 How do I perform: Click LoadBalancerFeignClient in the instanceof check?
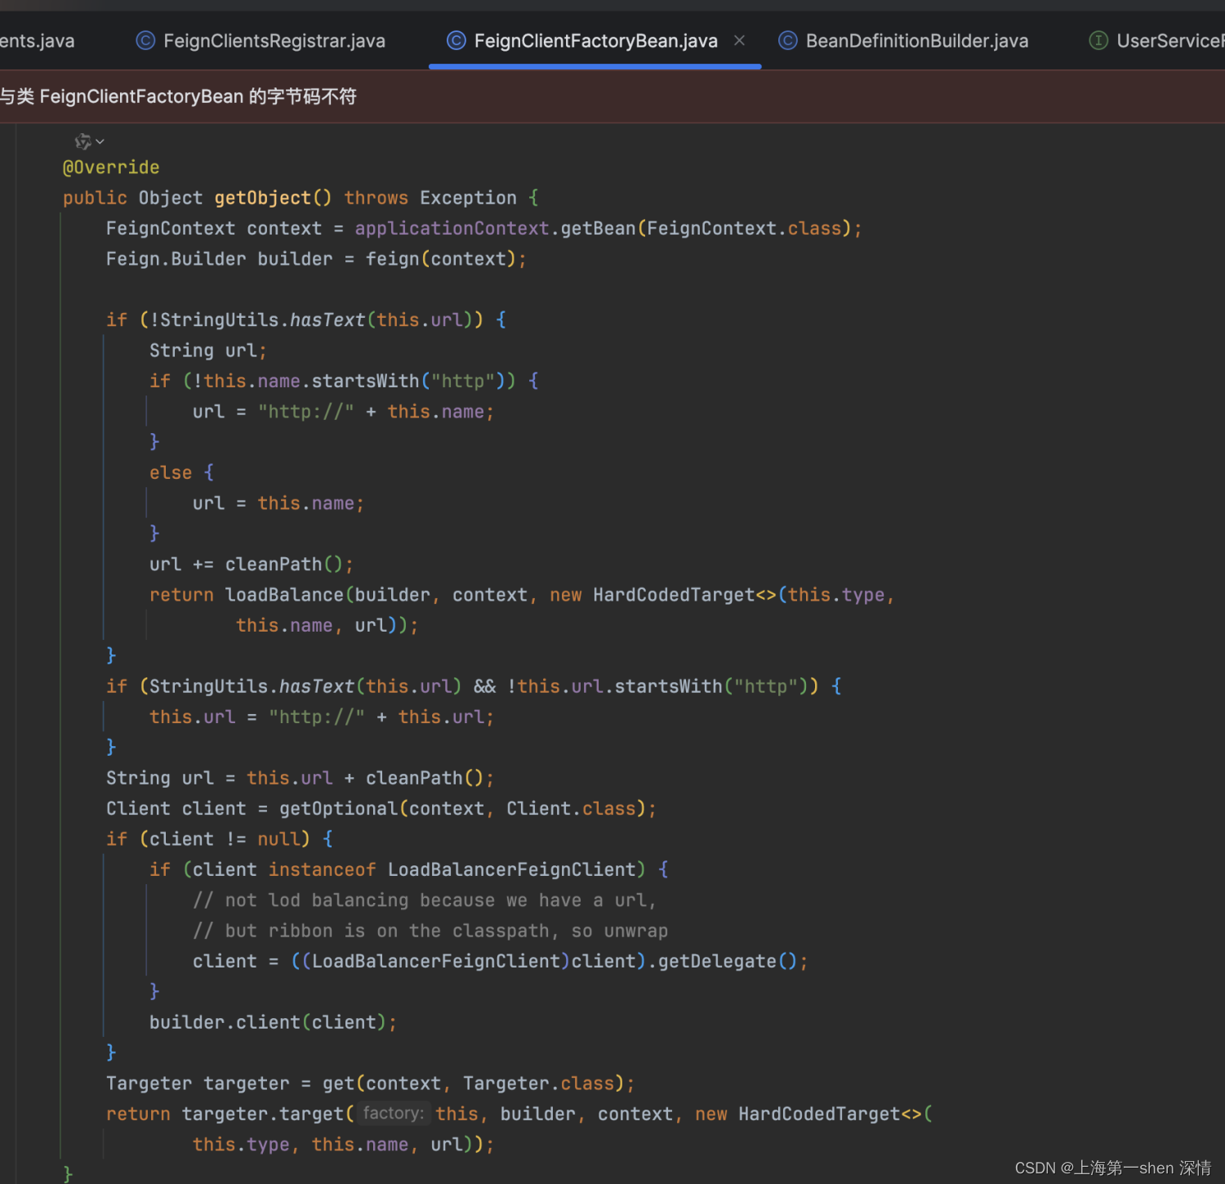512,869
